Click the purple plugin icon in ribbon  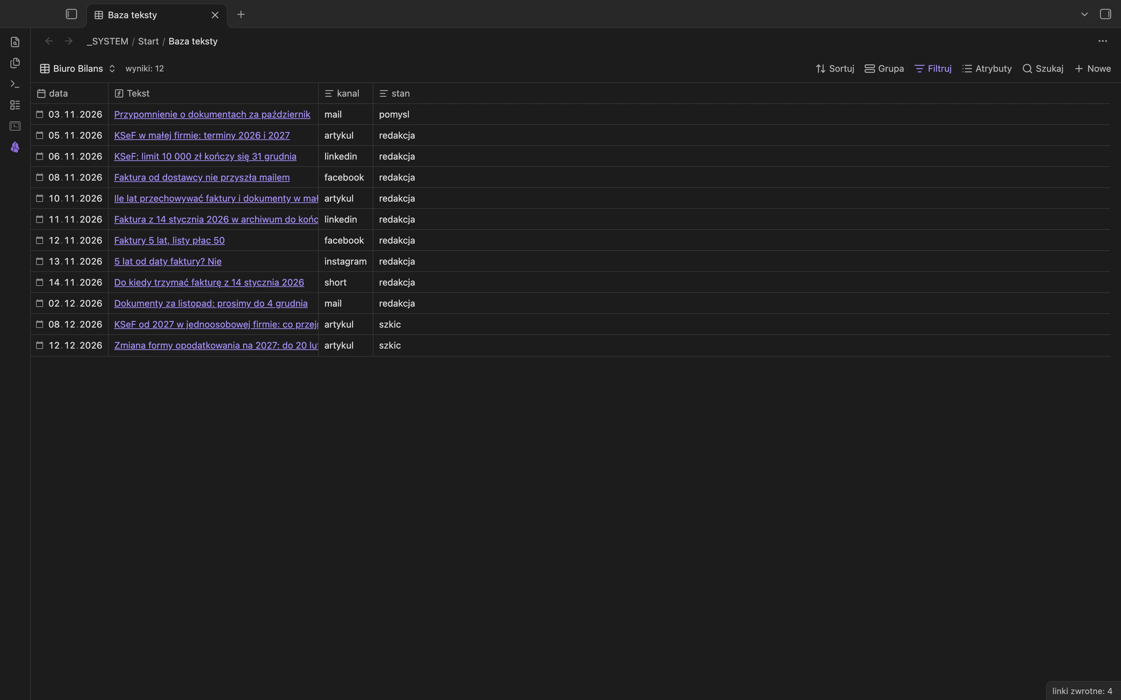click(x=15, y=147)
